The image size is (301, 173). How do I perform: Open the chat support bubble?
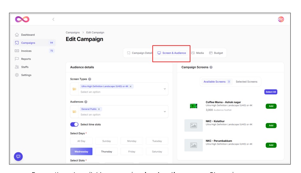[x=18, y=156]
